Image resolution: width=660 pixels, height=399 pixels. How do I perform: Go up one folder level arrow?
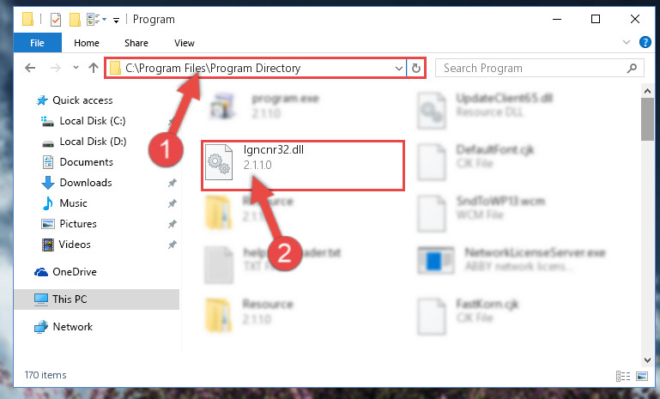[x=94, y=68]
